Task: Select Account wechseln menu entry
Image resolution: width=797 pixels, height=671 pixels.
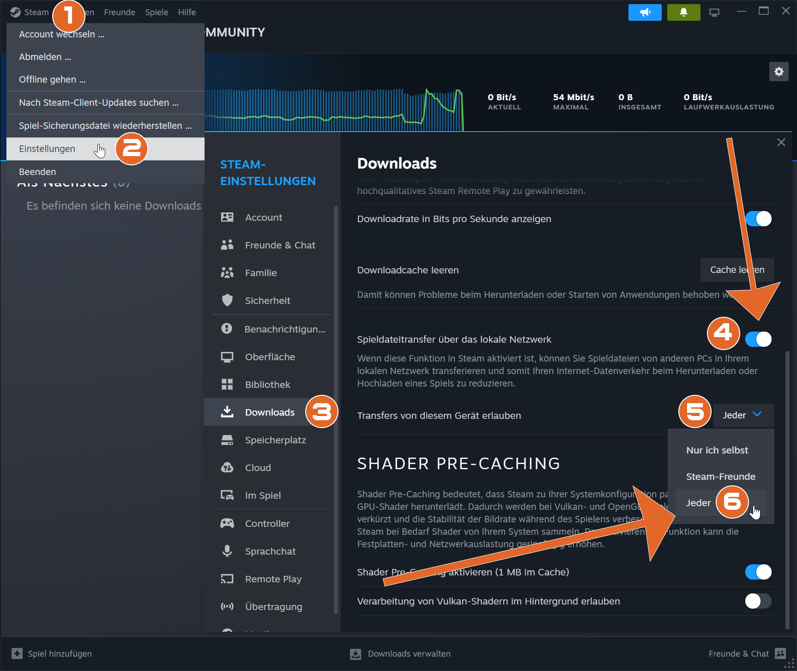Action: point(106,34)
